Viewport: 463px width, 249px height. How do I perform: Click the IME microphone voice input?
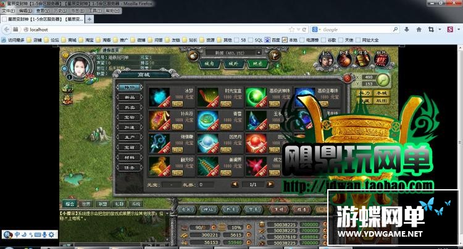click(44, 235)
